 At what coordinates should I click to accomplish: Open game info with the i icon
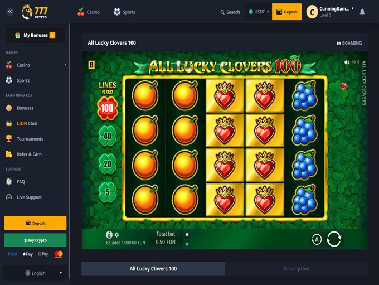tap(109, 234)
